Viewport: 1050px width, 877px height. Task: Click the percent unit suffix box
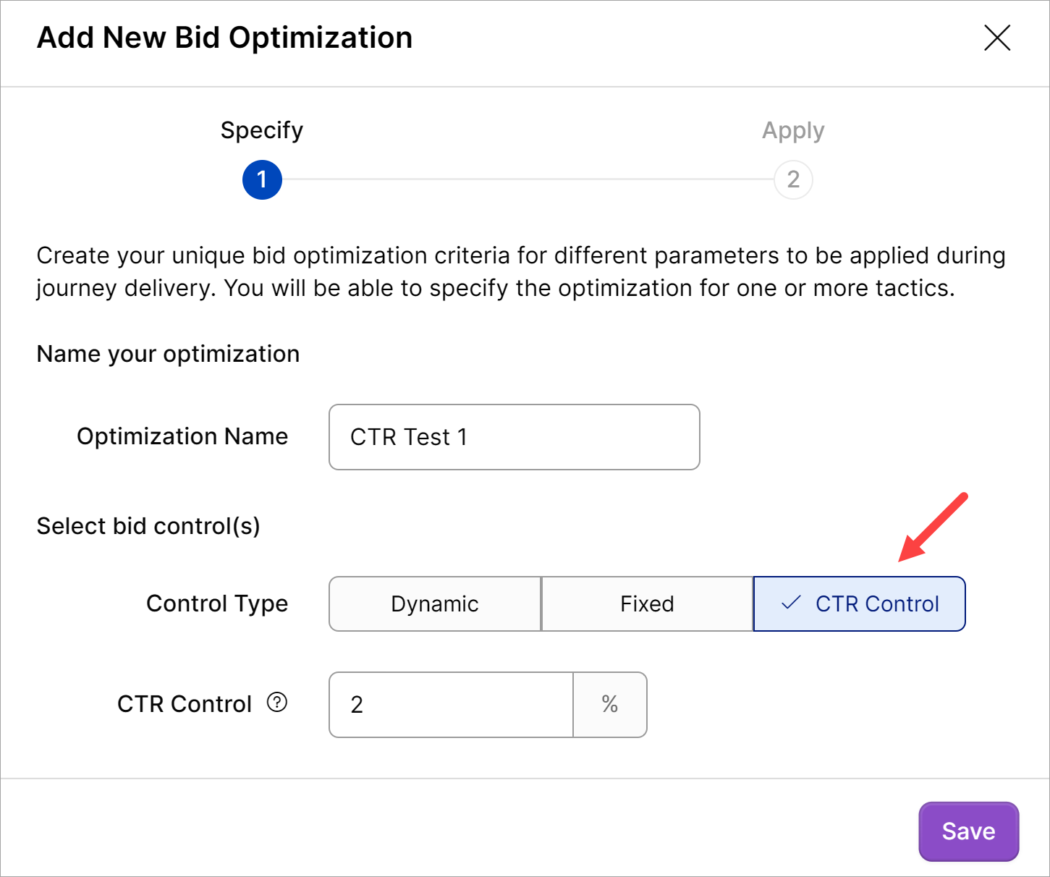click(x=609, y=705)
